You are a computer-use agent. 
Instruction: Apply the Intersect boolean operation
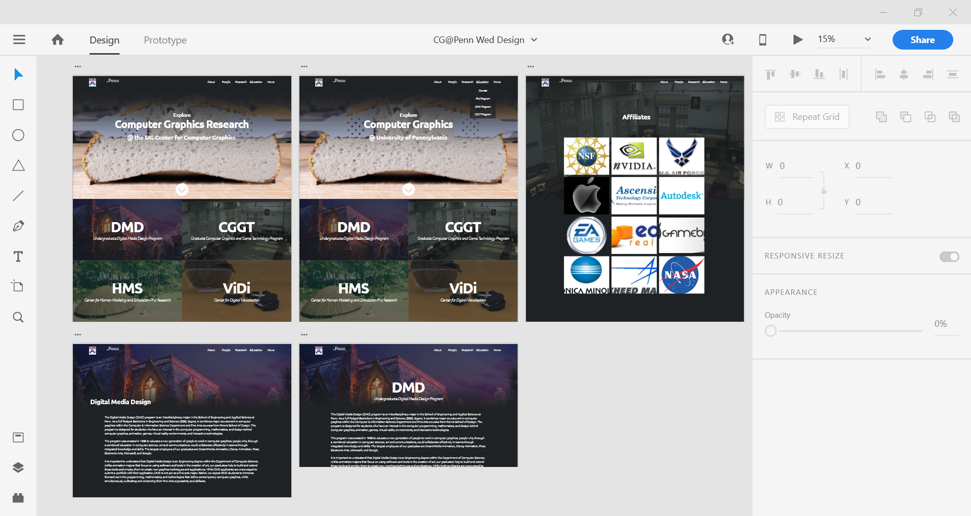930,117
